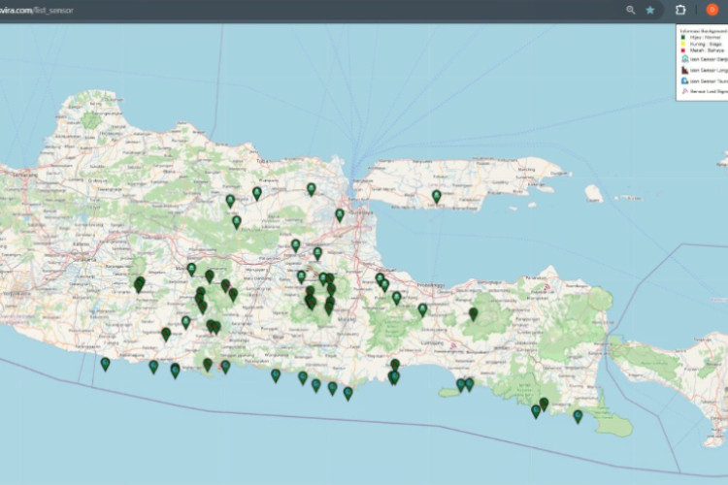Screen dimensions: 728x485
Task: Select the westernmost sensor marker on south coast
Action: click(105, 364)
